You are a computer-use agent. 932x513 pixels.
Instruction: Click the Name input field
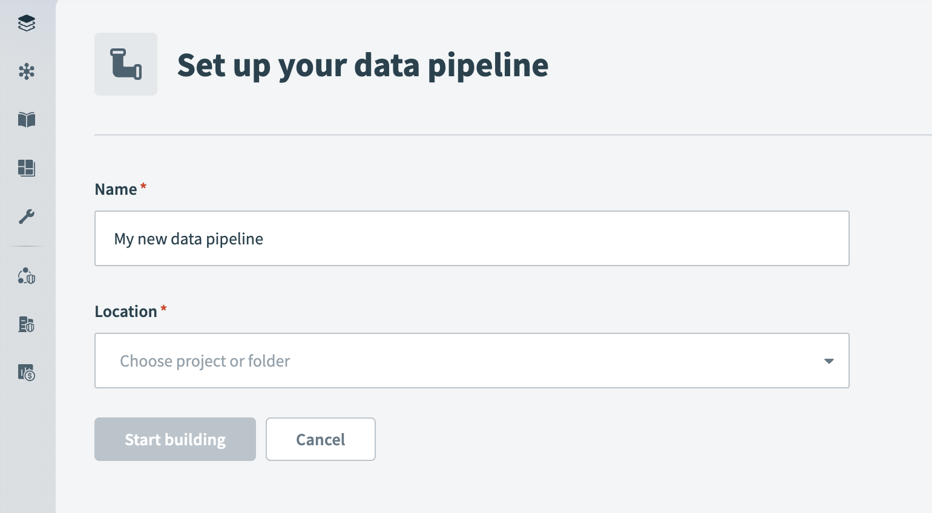click(472, 238)
